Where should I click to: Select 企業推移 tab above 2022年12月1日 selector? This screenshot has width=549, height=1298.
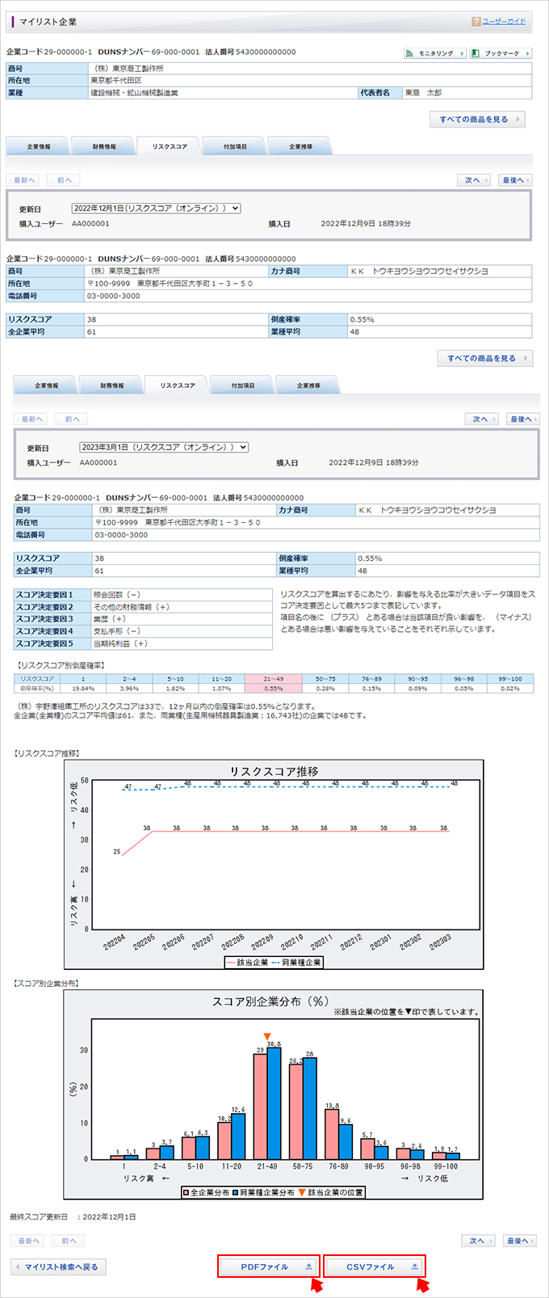[300, 146]
